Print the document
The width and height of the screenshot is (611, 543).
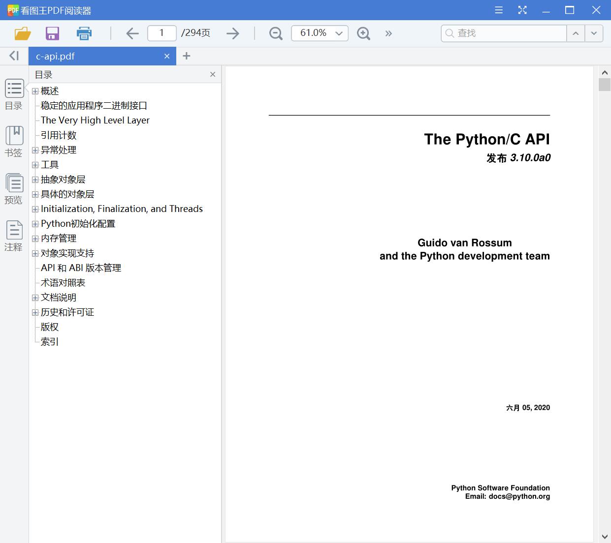(x=84, y=33)
